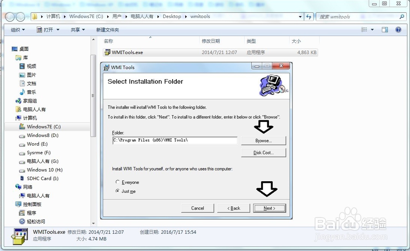Image resolution: width=410 pixels, height=251 pixels.
Task: Select 桌面 in navigation tree
Action: pyautogui.click(x=24, y=49)
